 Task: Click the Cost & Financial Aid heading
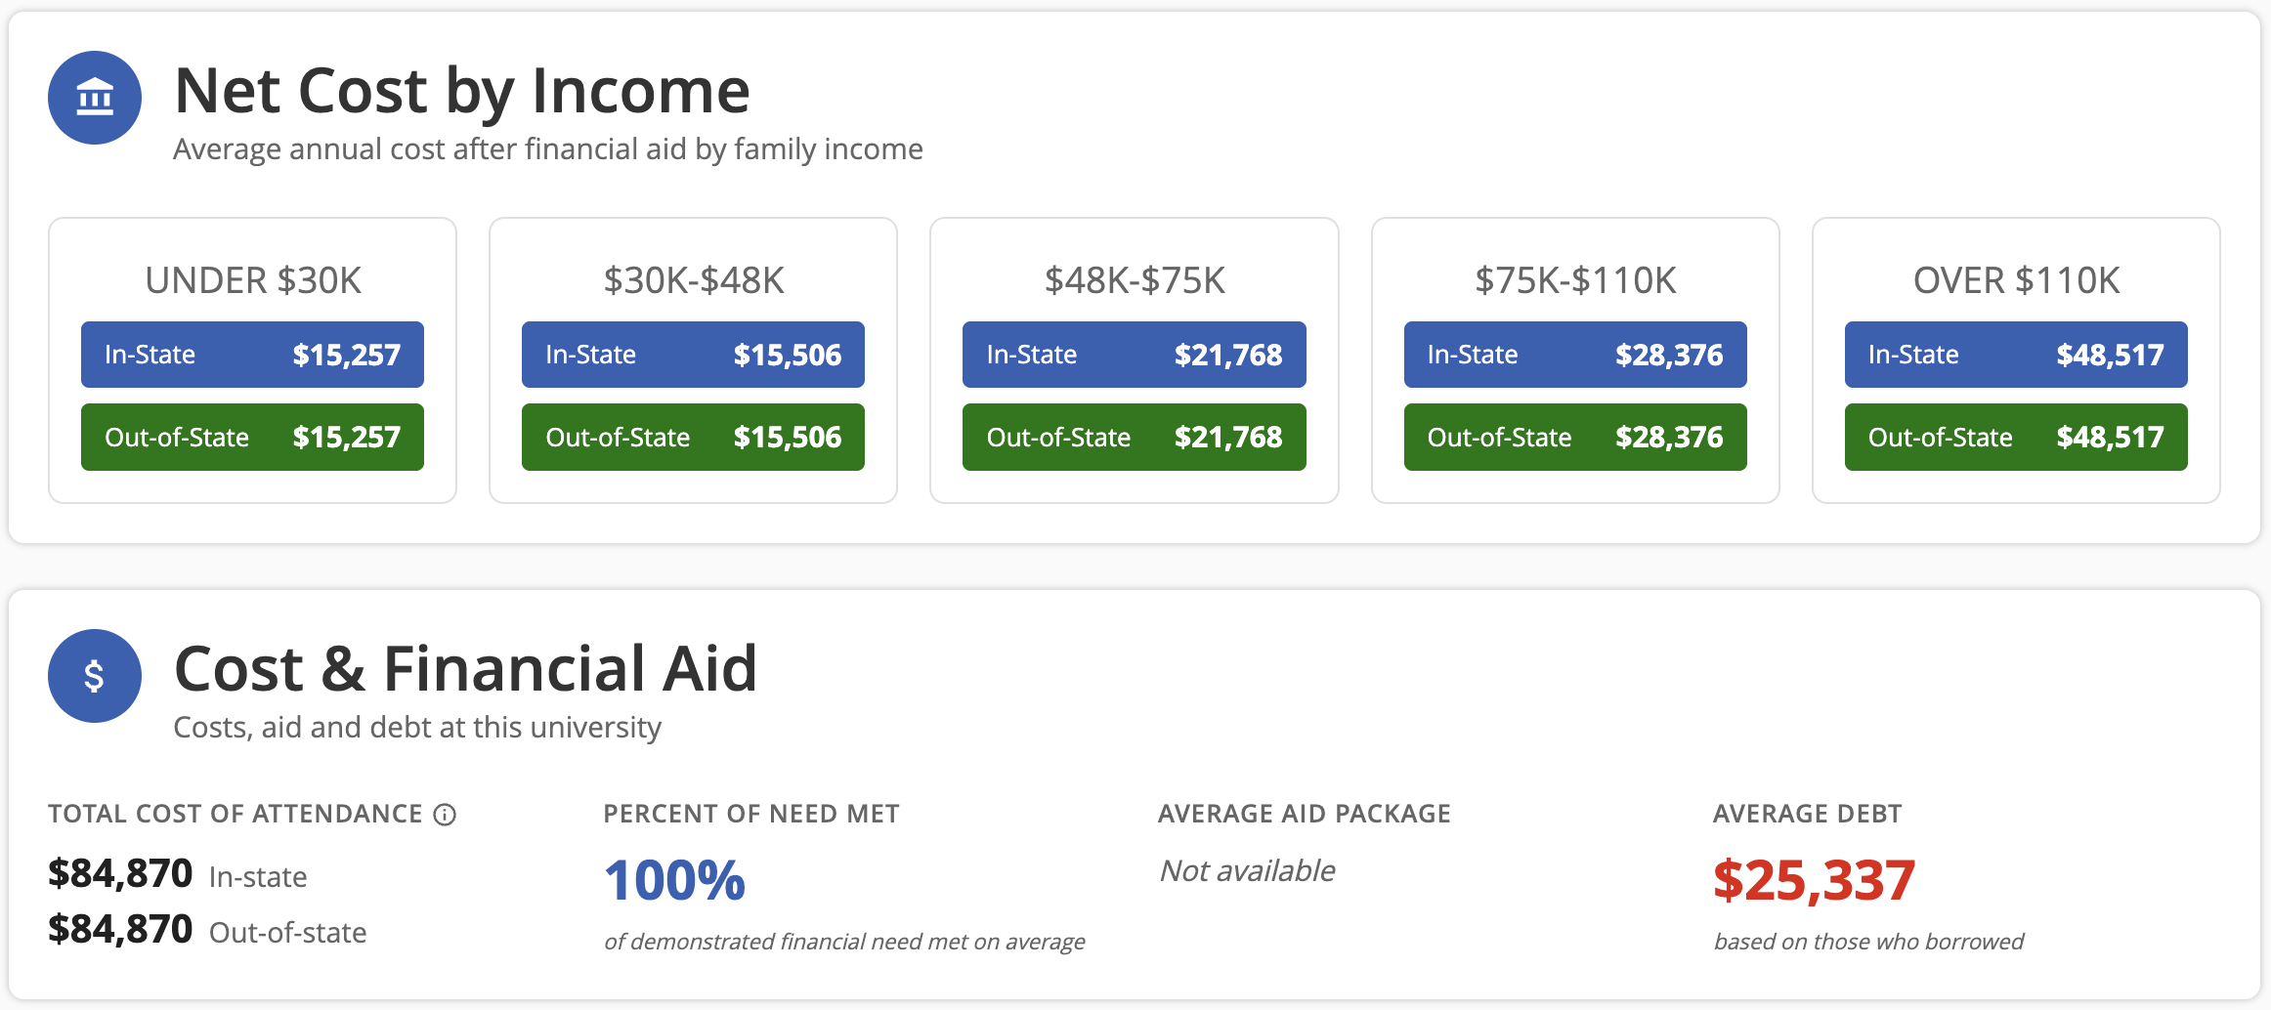click(x=465, y=669)
